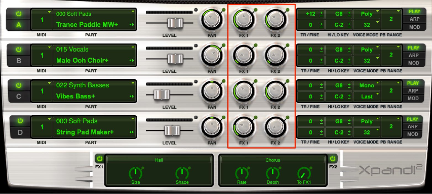This screenshot has height=194, width=432.
Task: Click the Hall Size knob
Action: click(135, 173)
